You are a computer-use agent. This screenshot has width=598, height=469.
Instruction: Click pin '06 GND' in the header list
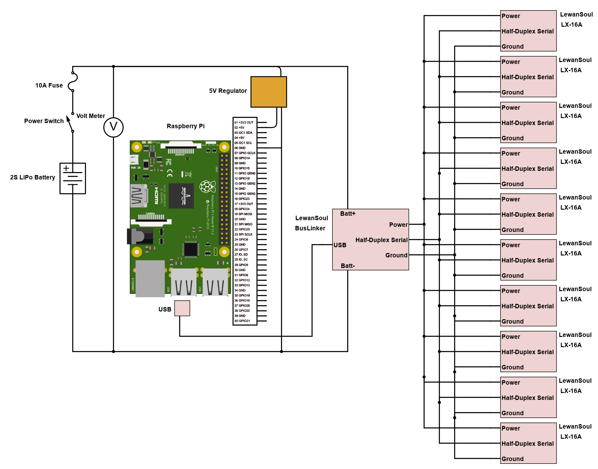tap(240, 148)
